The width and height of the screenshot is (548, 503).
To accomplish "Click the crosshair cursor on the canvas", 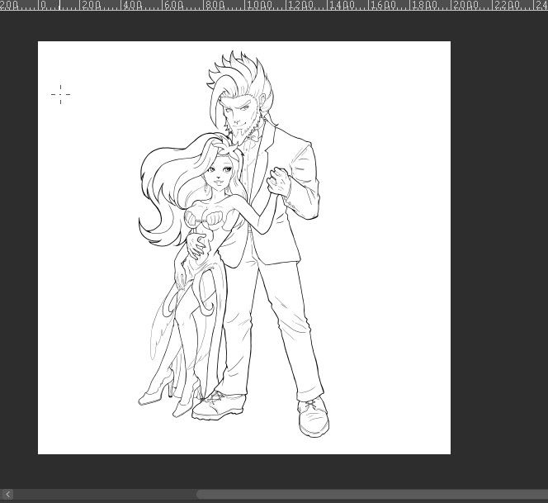I will (60, 94).
